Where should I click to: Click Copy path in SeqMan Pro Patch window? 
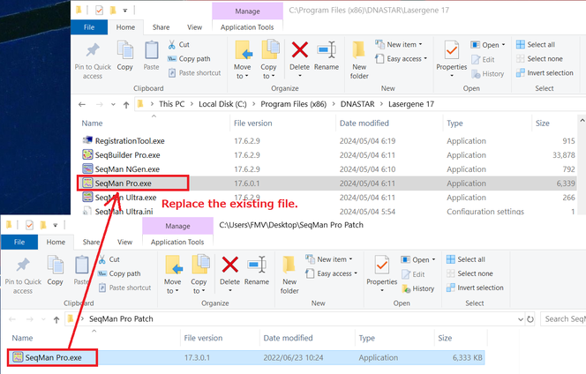(x=119, y=273)
